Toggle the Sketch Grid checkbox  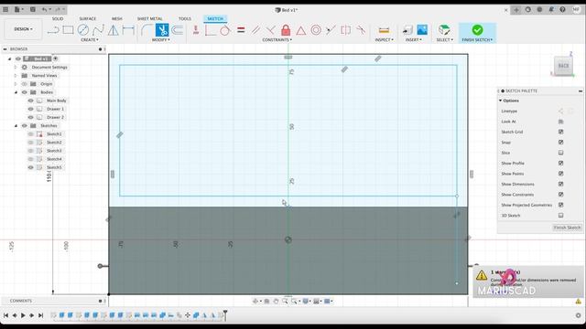click(560, 132)
